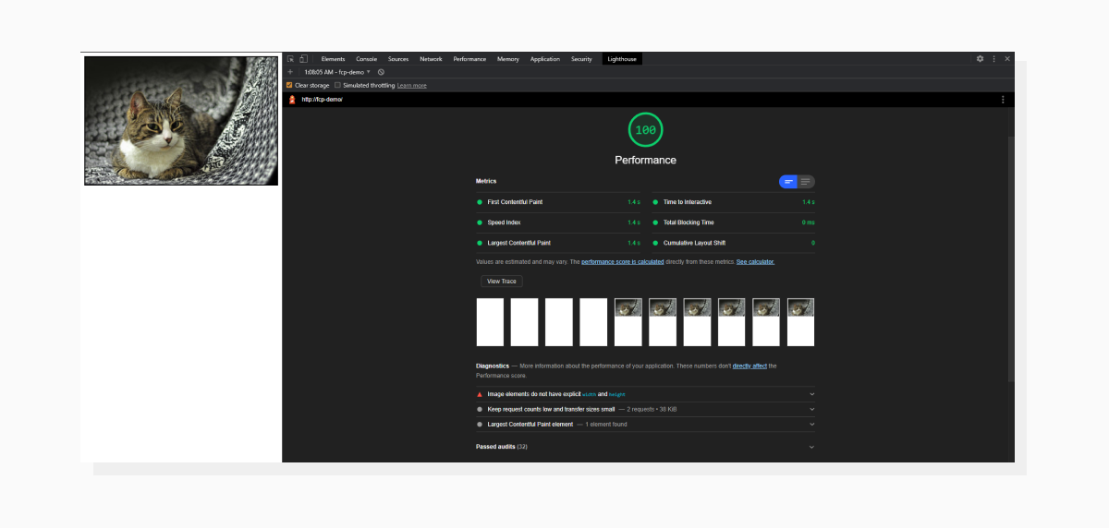The height and width of the screenshot is (528, 1109).
Task: Toggle the Clear storage checkbox
Action: (289, 85)
